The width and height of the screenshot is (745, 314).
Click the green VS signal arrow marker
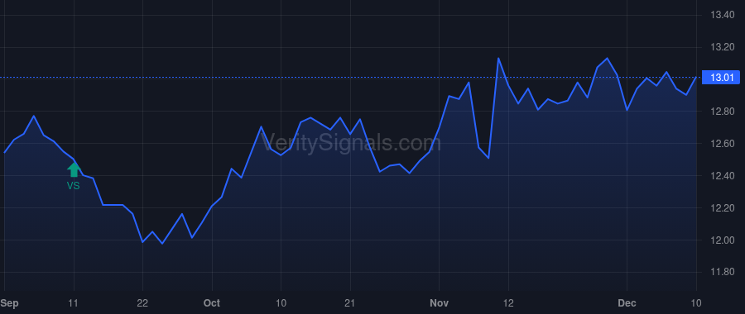point(74,169)
